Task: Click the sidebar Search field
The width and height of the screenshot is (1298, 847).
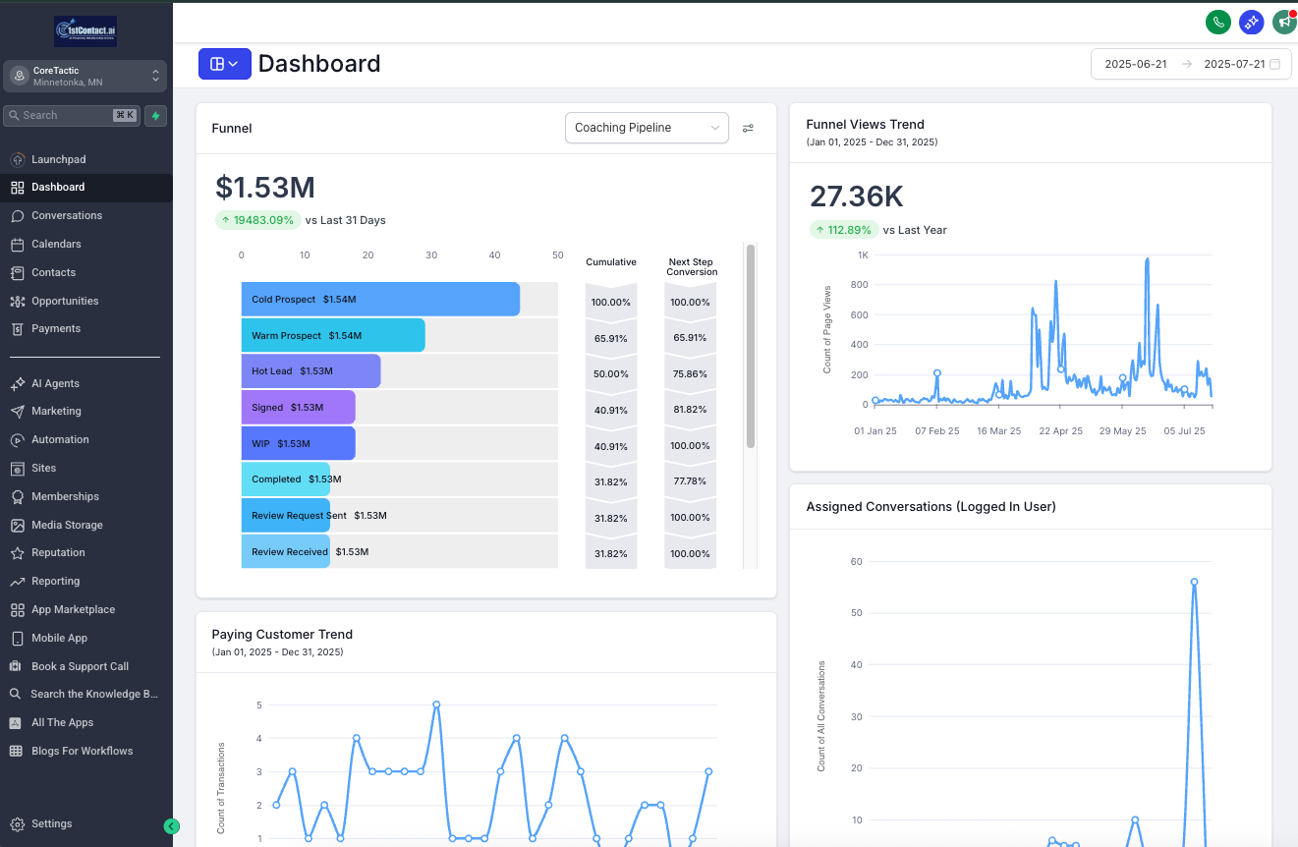Action: 72,115
